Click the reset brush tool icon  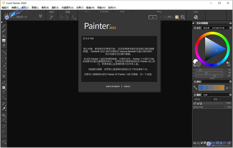51,17
